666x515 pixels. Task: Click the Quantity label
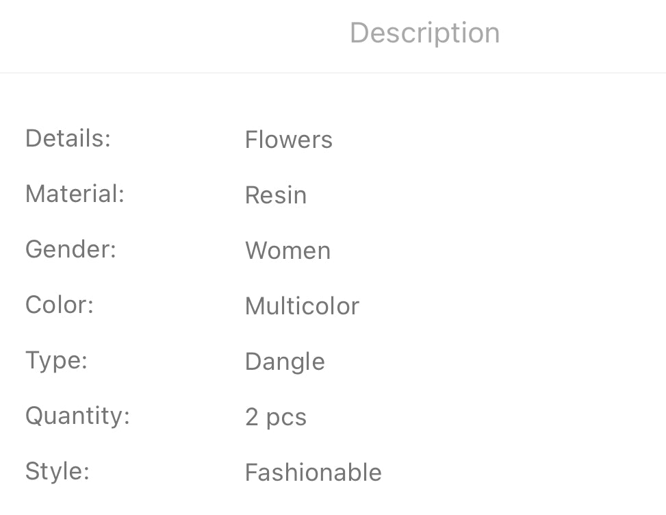click(x=77, y=416)
